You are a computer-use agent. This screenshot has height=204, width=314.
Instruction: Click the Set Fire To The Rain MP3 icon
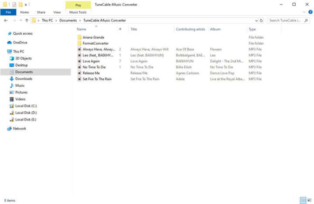[x=79, y=79]
